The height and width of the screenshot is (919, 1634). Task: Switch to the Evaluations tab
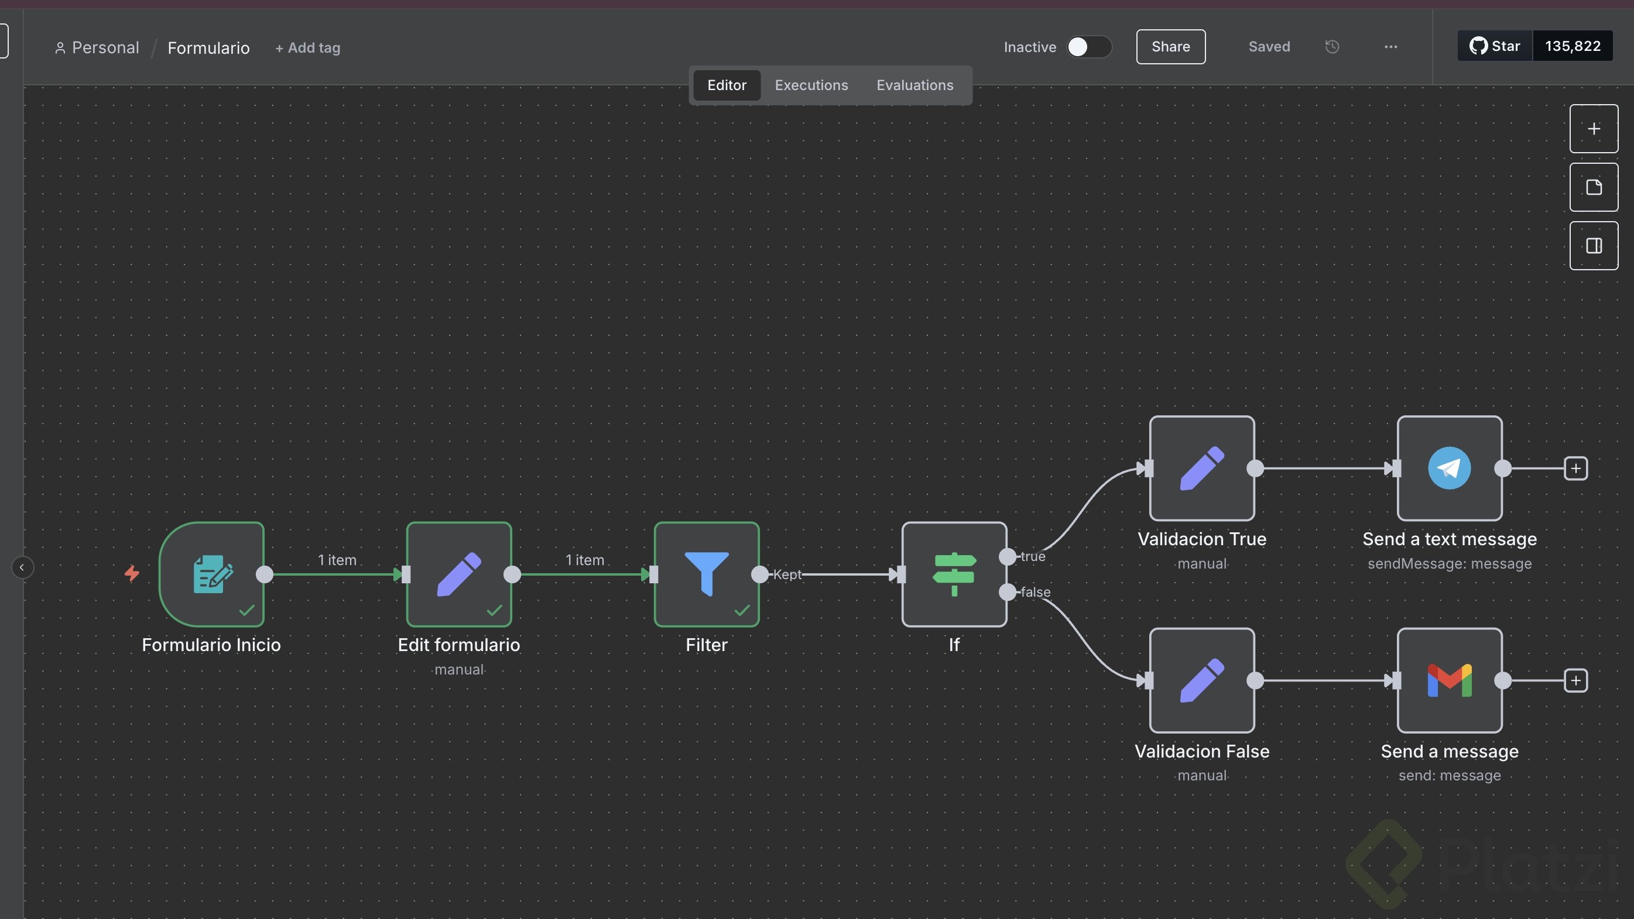click(x=914, y=85)
